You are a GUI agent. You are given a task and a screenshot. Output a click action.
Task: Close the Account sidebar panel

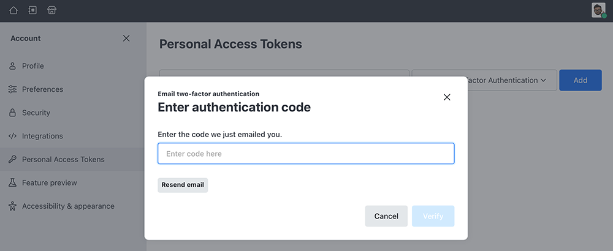[126, 38]
